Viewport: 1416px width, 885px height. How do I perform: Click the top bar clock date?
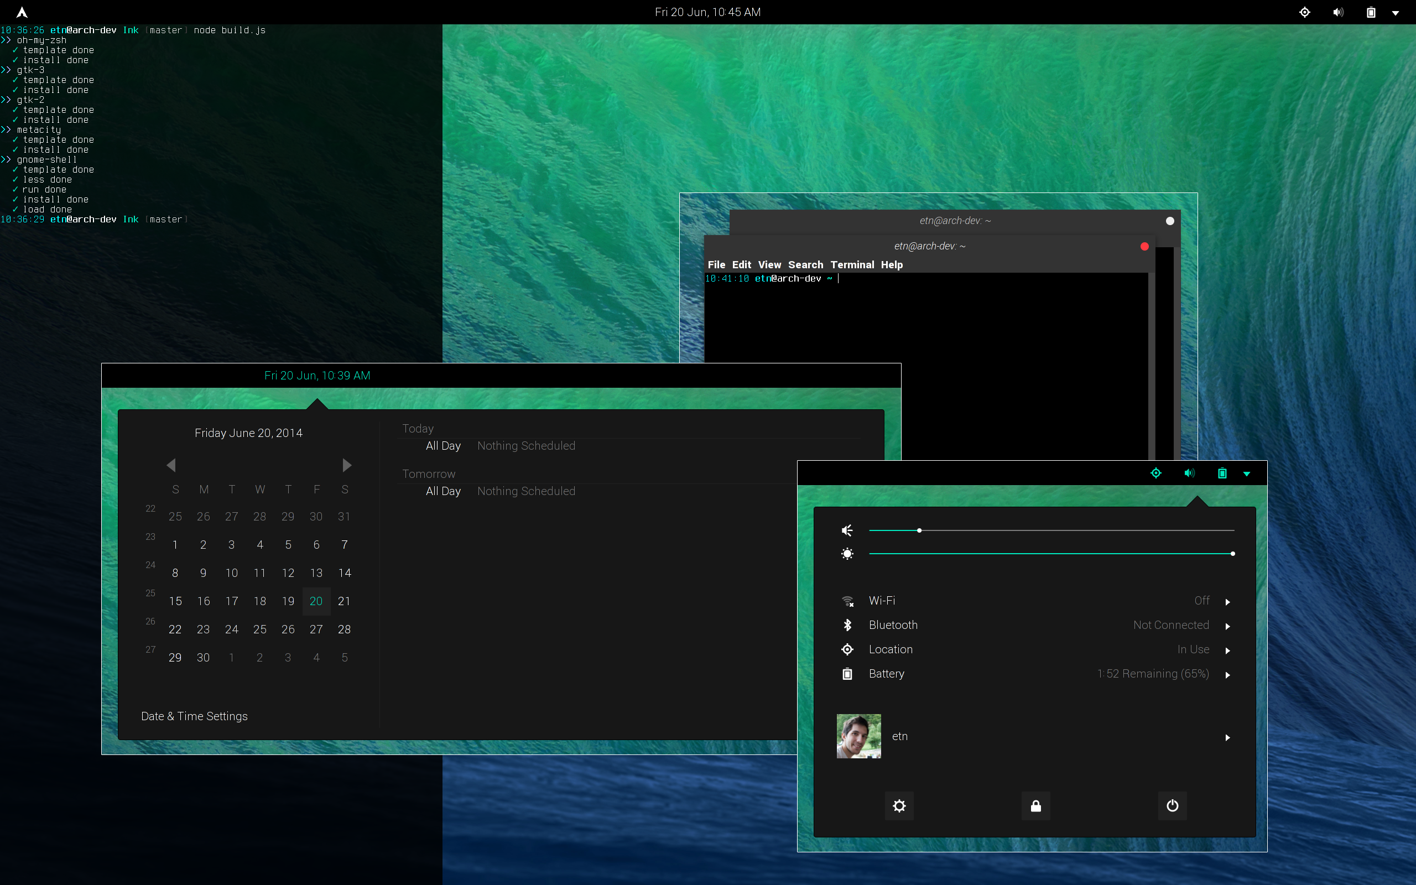707,12
